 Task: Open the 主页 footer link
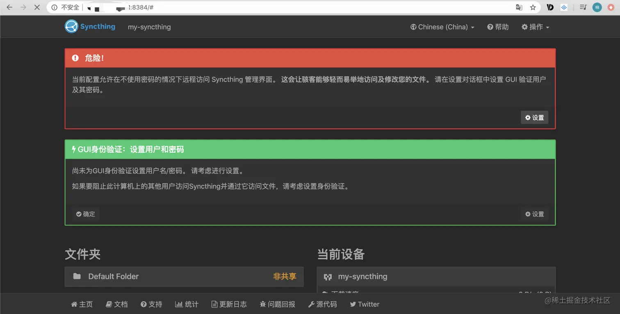82,304
